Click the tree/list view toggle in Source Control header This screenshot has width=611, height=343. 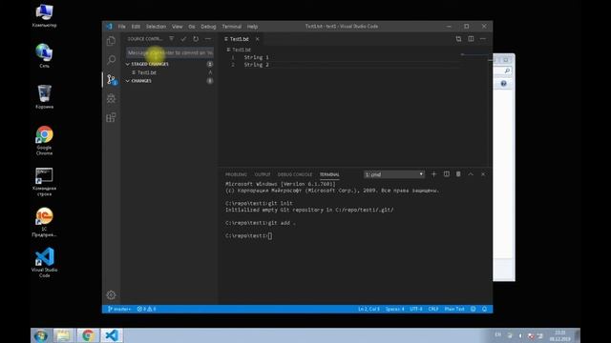tap(172, 39)
